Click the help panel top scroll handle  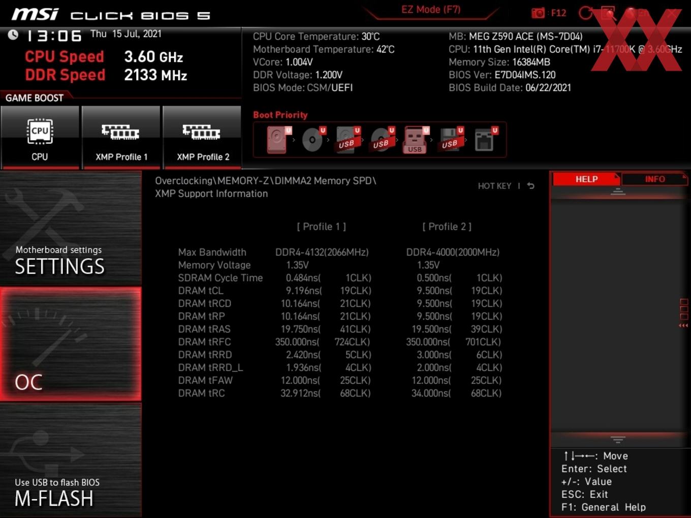[618, 192]
